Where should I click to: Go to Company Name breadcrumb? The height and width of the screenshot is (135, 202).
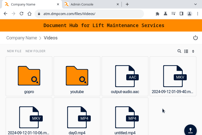(21, 38)
